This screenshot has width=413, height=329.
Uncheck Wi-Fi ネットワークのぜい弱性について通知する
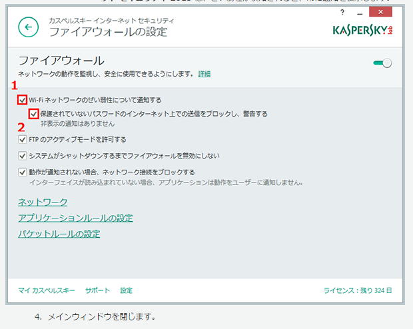pos(23,100)
